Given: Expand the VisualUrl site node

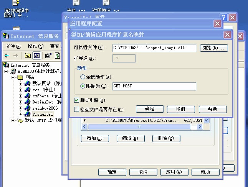Looking at the screenshot, I should [x=20, y=114].
